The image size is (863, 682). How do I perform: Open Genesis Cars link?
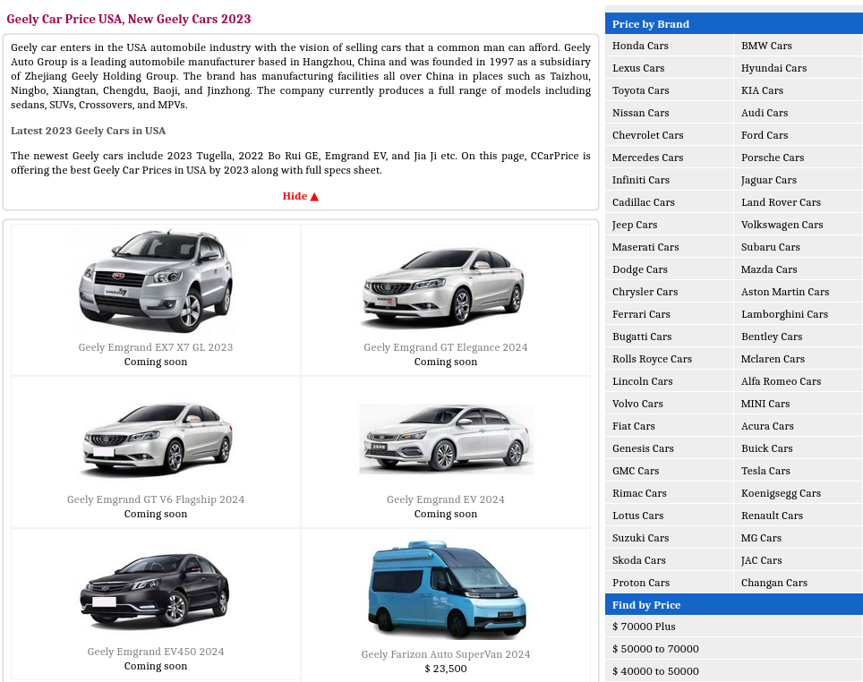click(643, 448)
